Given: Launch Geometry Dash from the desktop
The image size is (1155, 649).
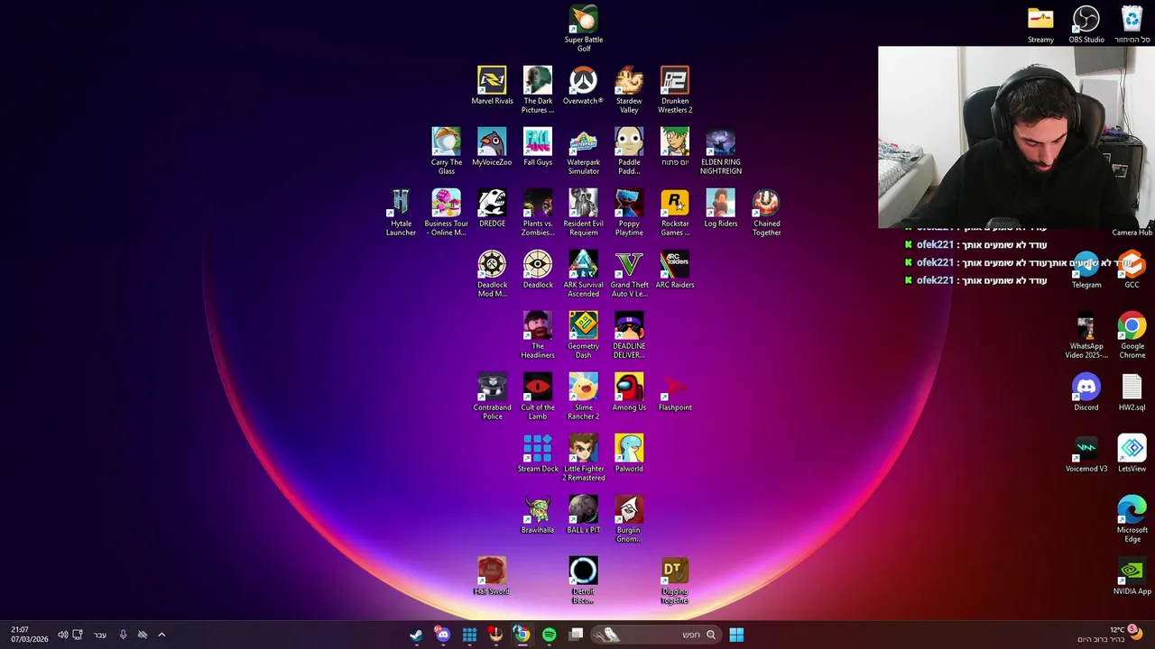Looking at the screenshot, I should (583, 335).
